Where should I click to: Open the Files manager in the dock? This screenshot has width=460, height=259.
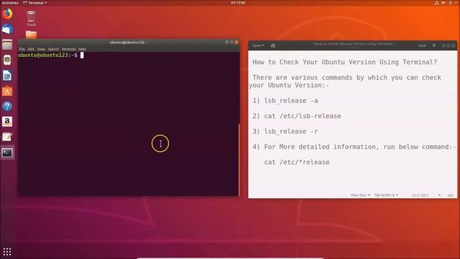[x=7, y=45]
